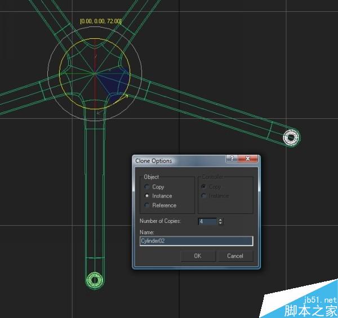338x318 pixels.
Task: Close the Clone Options dialog
Action: pos(248,159)
